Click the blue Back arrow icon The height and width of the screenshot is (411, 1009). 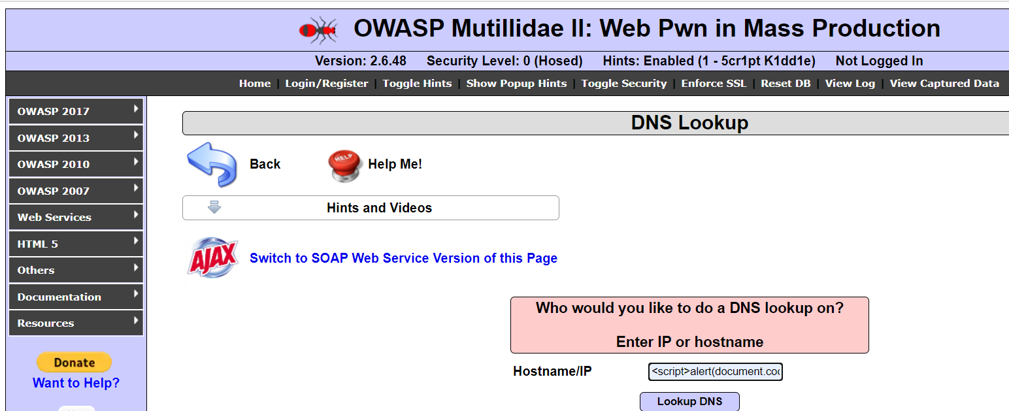click(210, 163)
